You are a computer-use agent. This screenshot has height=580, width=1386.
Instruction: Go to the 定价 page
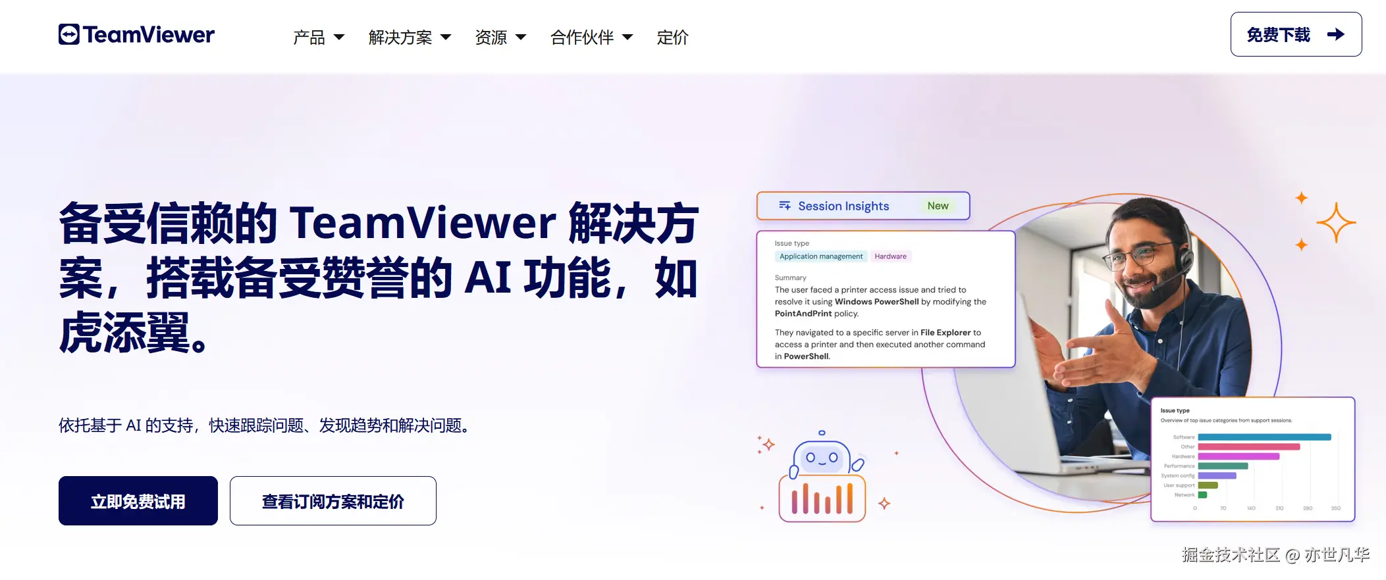(673, 37)
